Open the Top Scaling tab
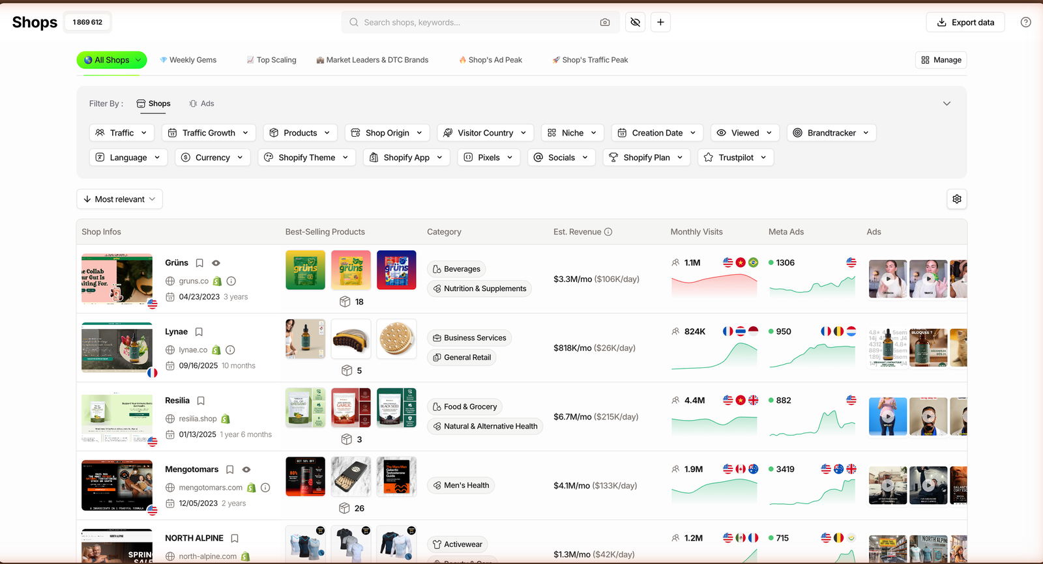1043x564 pixels. click(x=271, y=60)
